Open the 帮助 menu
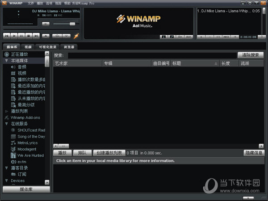Image resolution: width=268 pixels, height=201 pixels. coord(67,3)
